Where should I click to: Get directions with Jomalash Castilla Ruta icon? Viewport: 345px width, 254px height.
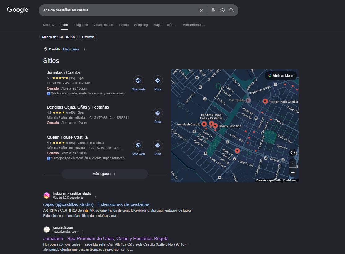pos(158,81)
